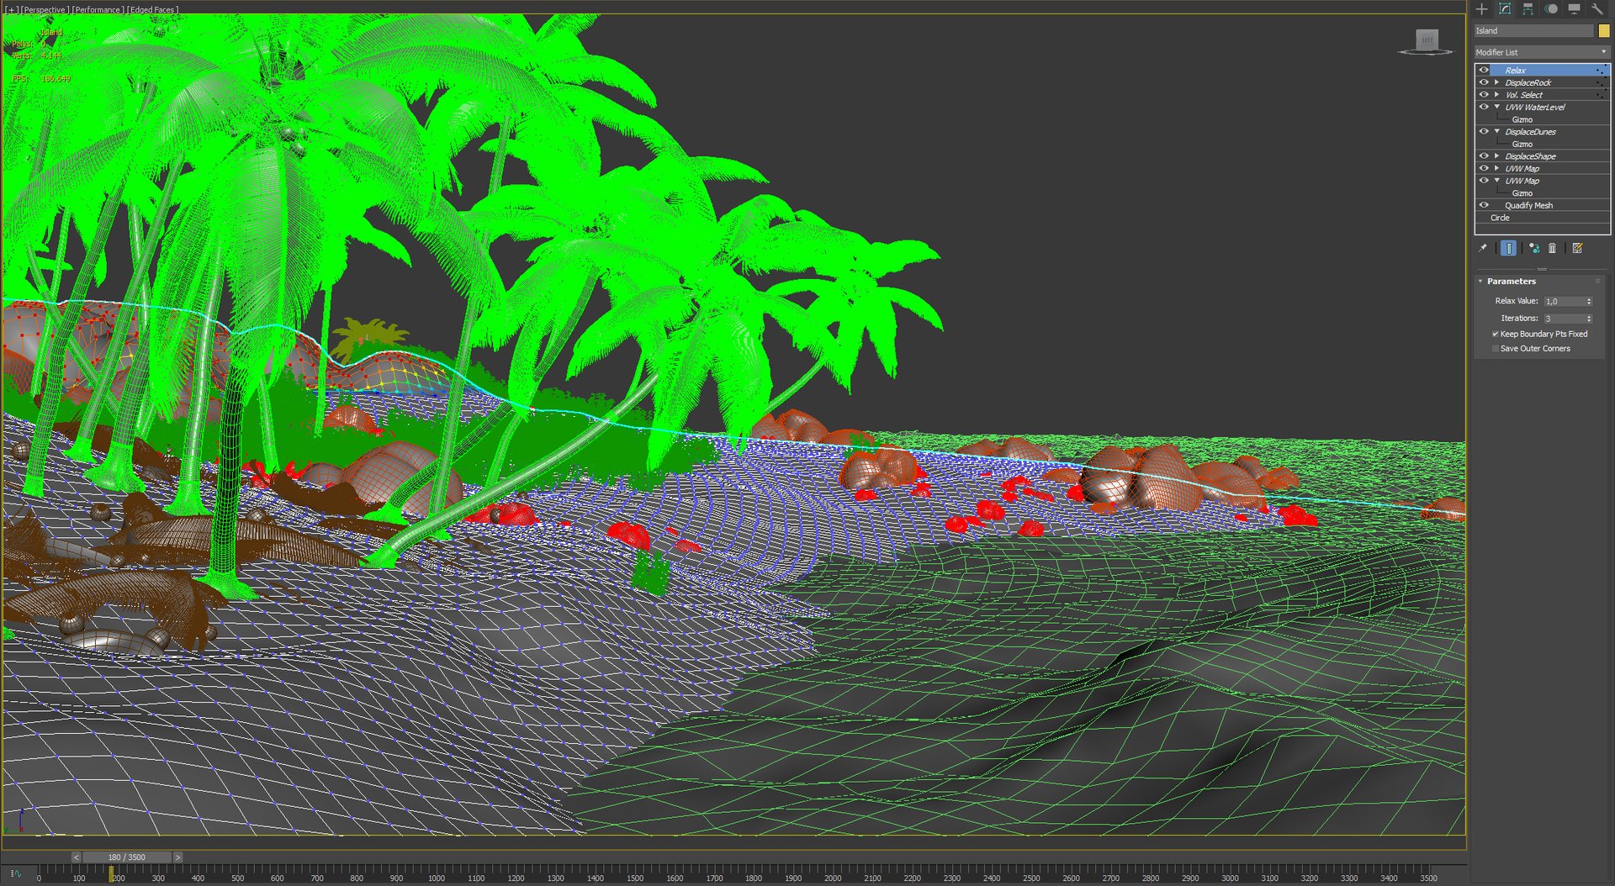Go to previous frame with < button
The image size is (1615, 886).
coord(76,857)
